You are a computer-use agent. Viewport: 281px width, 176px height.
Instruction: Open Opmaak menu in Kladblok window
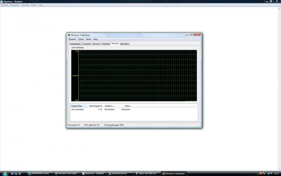pos(25,5)
